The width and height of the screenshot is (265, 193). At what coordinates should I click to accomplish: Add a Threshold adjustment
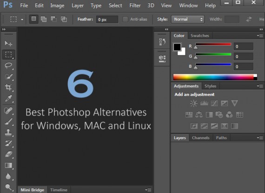[x=214, y=126]
